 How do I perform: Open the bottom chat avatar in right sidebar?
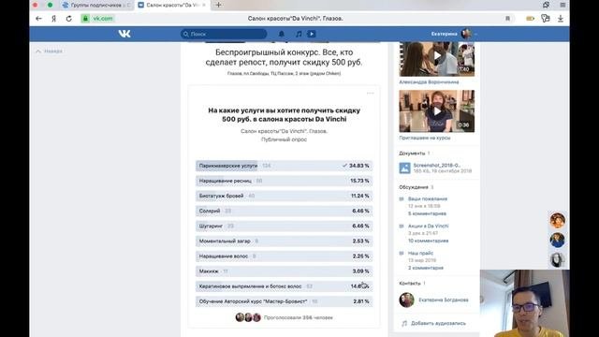click(558, 260)
